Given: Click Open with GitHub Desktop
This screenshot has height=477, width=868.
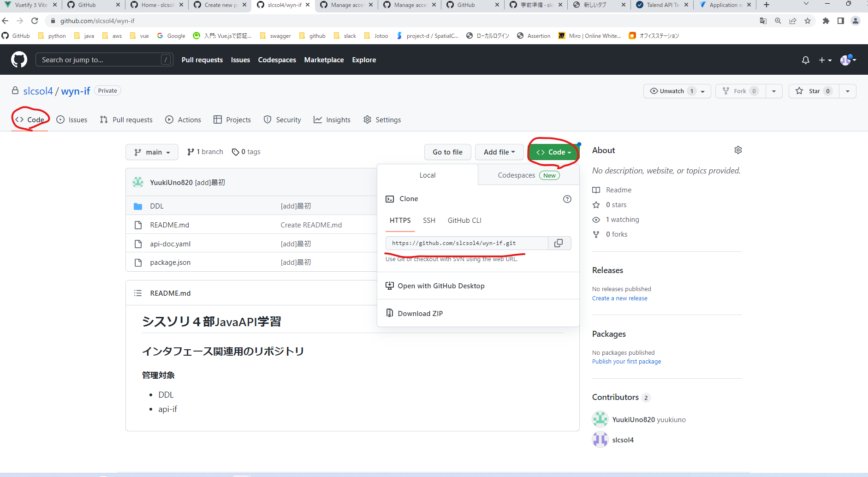Looking at the screenshot, I should tap(435, 286).
